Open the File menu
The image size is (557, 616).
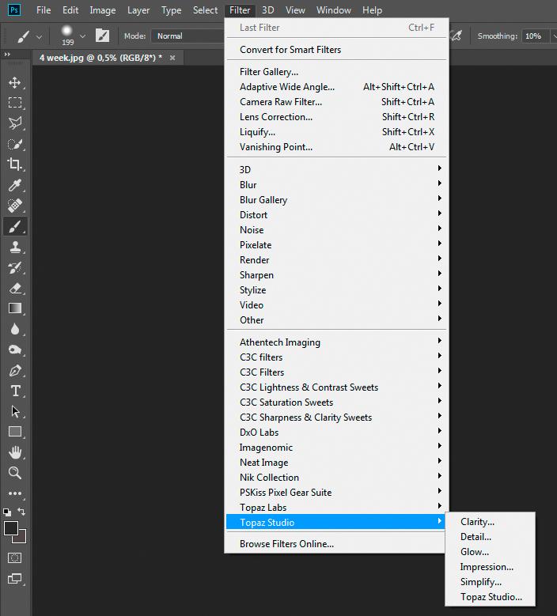click(x=44, y=10)
